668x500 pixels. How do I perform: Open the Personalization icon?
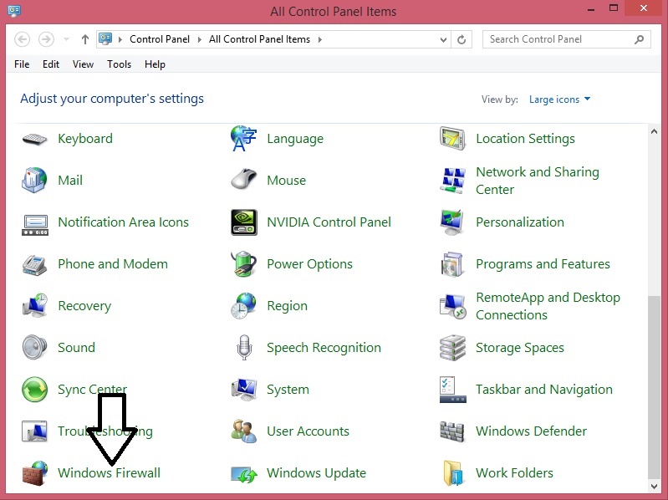click(x=452, y=222)
